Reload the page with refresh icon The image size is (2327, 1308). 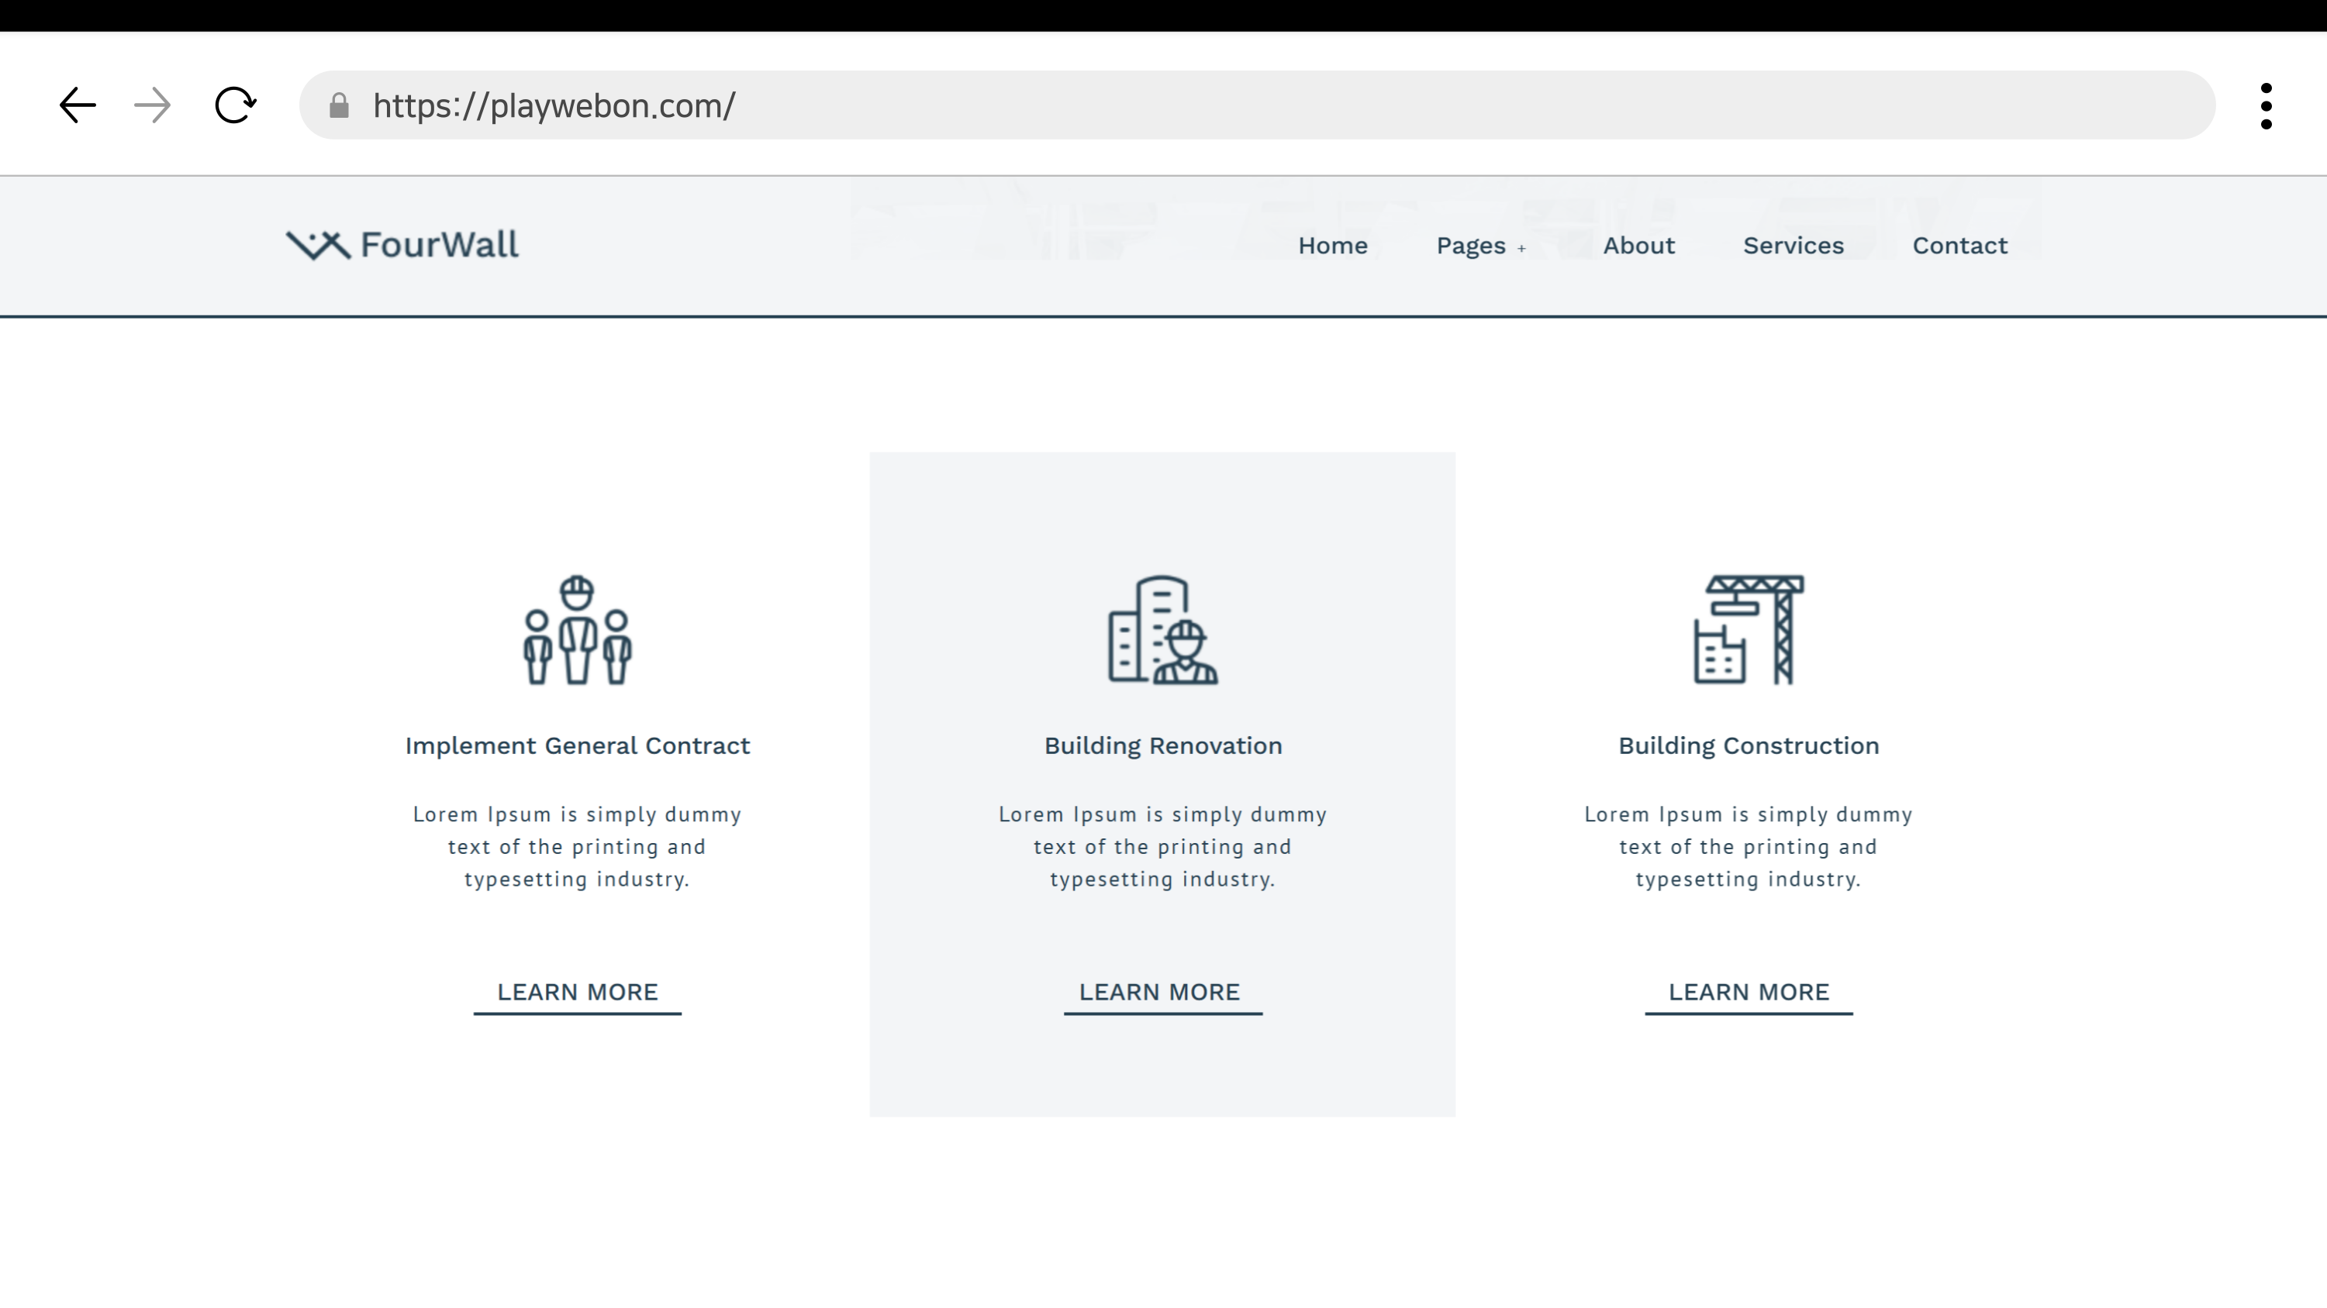click(235, 105)
